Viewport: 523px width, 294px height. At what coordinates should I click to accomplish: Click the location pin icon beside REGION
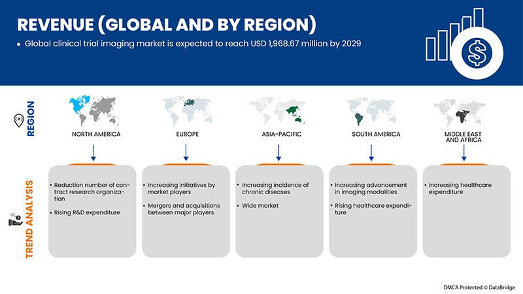[19, 120]
